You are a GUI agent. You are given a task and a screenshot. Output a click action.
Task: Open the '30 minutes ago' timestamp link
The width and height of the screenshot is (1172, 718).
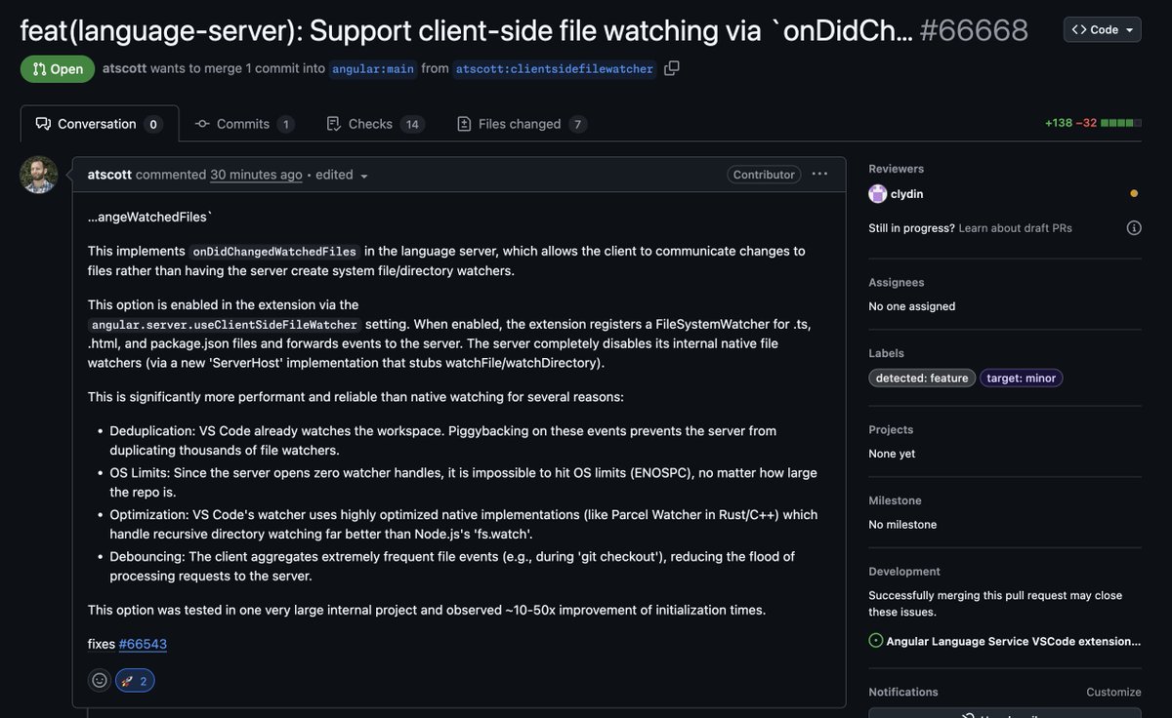(256, 175)
